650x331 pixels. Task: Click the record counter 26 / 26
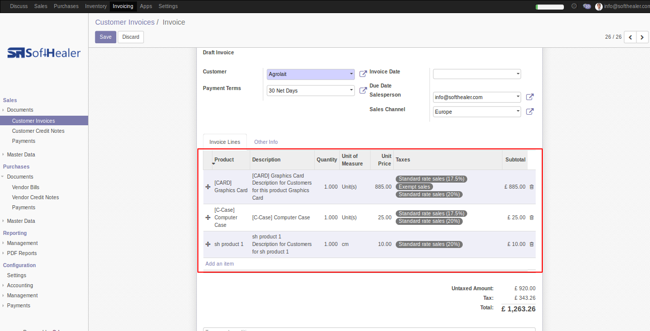click(x=613, y=37)
